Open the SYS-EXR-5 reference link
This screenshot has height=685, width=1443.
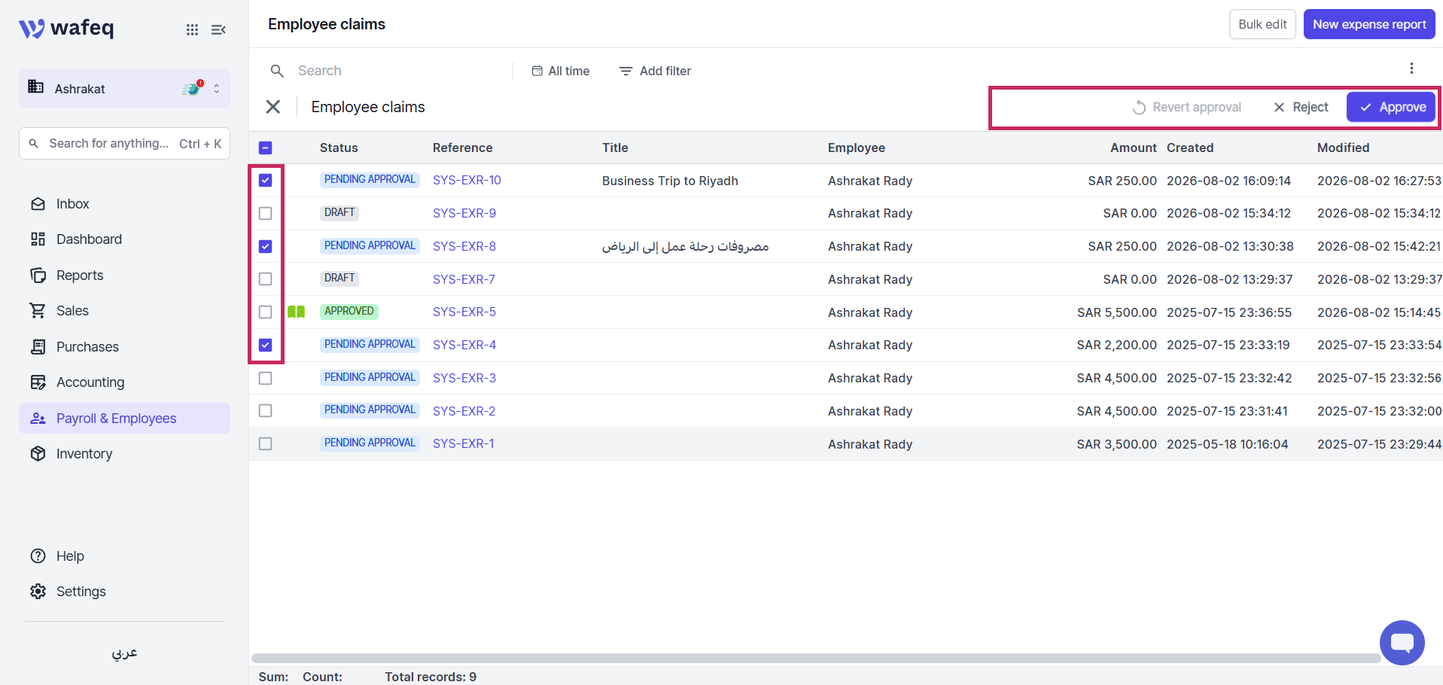pyautogui.click(x=464, y=312)
